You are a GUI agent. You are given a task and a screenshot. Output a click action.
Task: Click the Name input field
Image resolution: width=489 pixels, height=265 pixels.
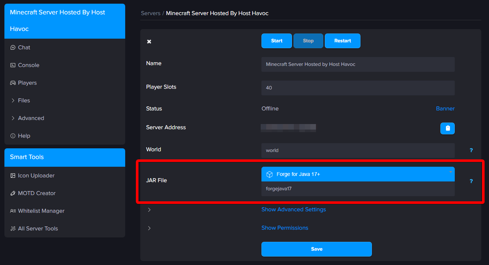(x=358, y=64)
